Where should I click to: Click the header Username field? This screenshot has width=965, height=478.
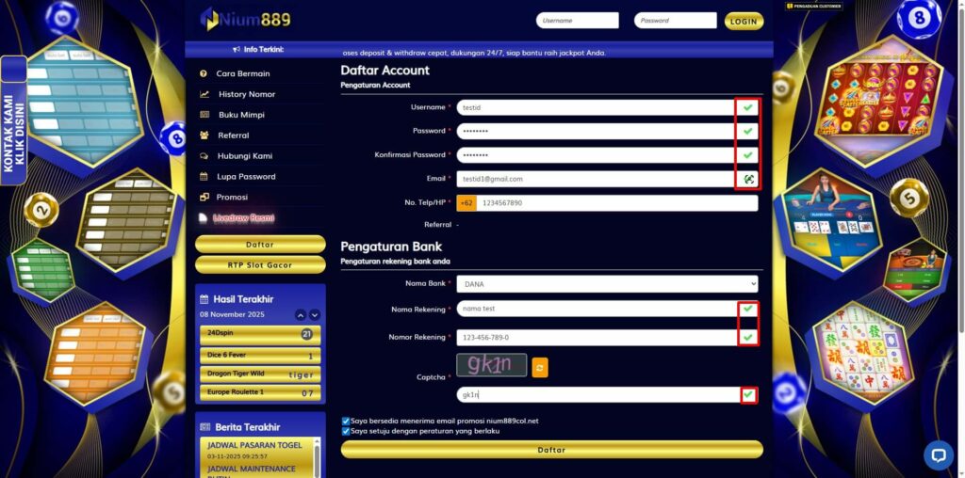click(x=578, y=21)
